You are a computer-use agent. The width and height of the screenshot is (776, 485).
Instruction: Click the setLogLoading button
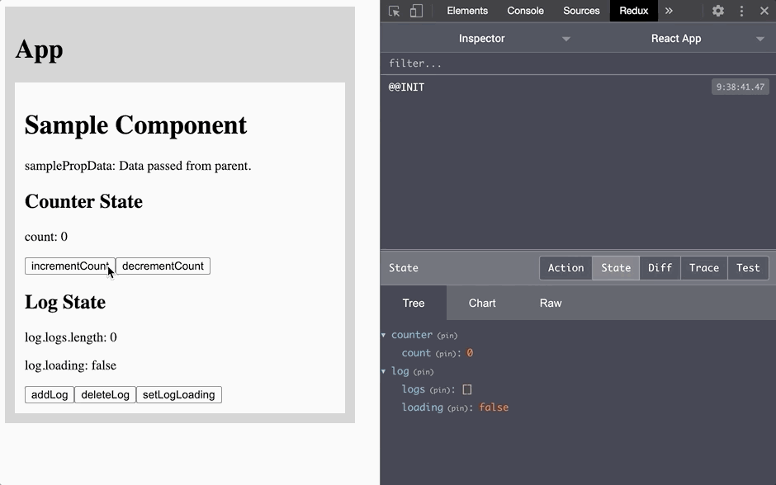(x=178, y=394)
